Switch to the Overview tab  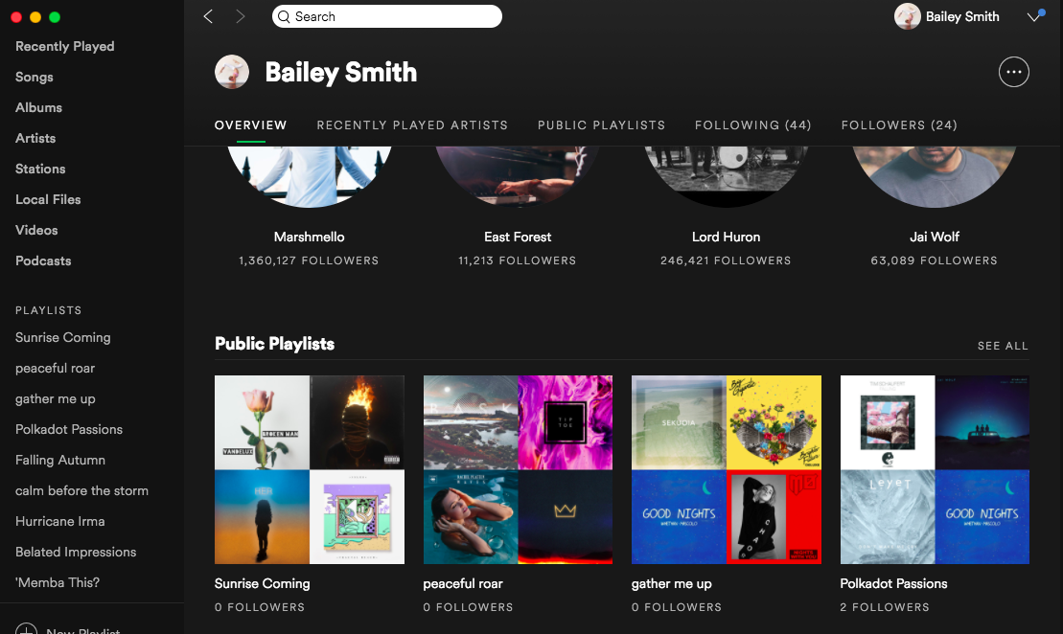coord(251,125)
